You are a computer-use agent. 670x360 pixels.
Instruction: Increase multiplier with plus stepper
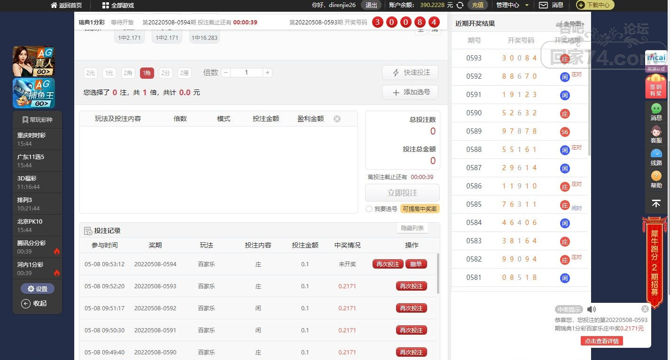(267, 73)
